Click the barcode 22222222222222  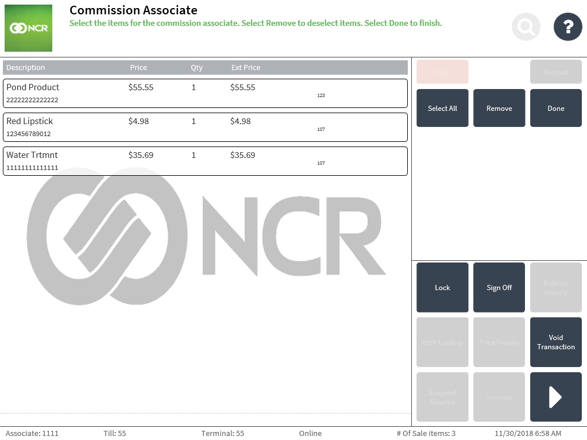(x=32, y=100)
